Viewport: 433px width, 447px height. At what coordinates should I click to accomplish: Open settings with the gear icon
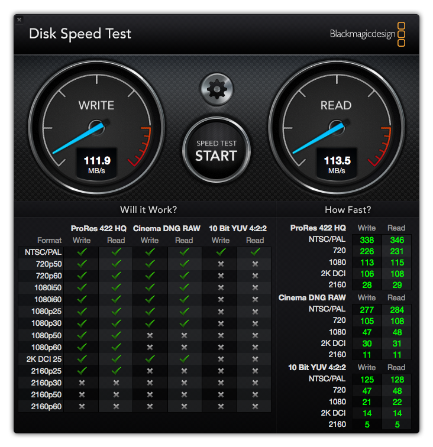[x=217, y=89]
